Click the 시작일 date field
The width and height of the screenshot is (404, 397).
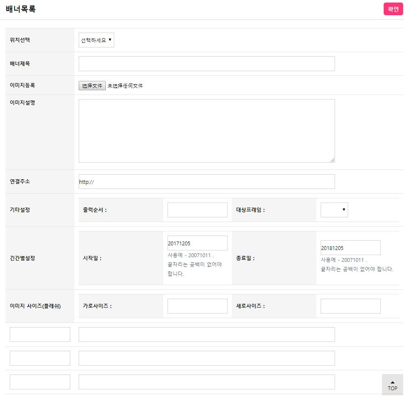click(x=197, y=243)
